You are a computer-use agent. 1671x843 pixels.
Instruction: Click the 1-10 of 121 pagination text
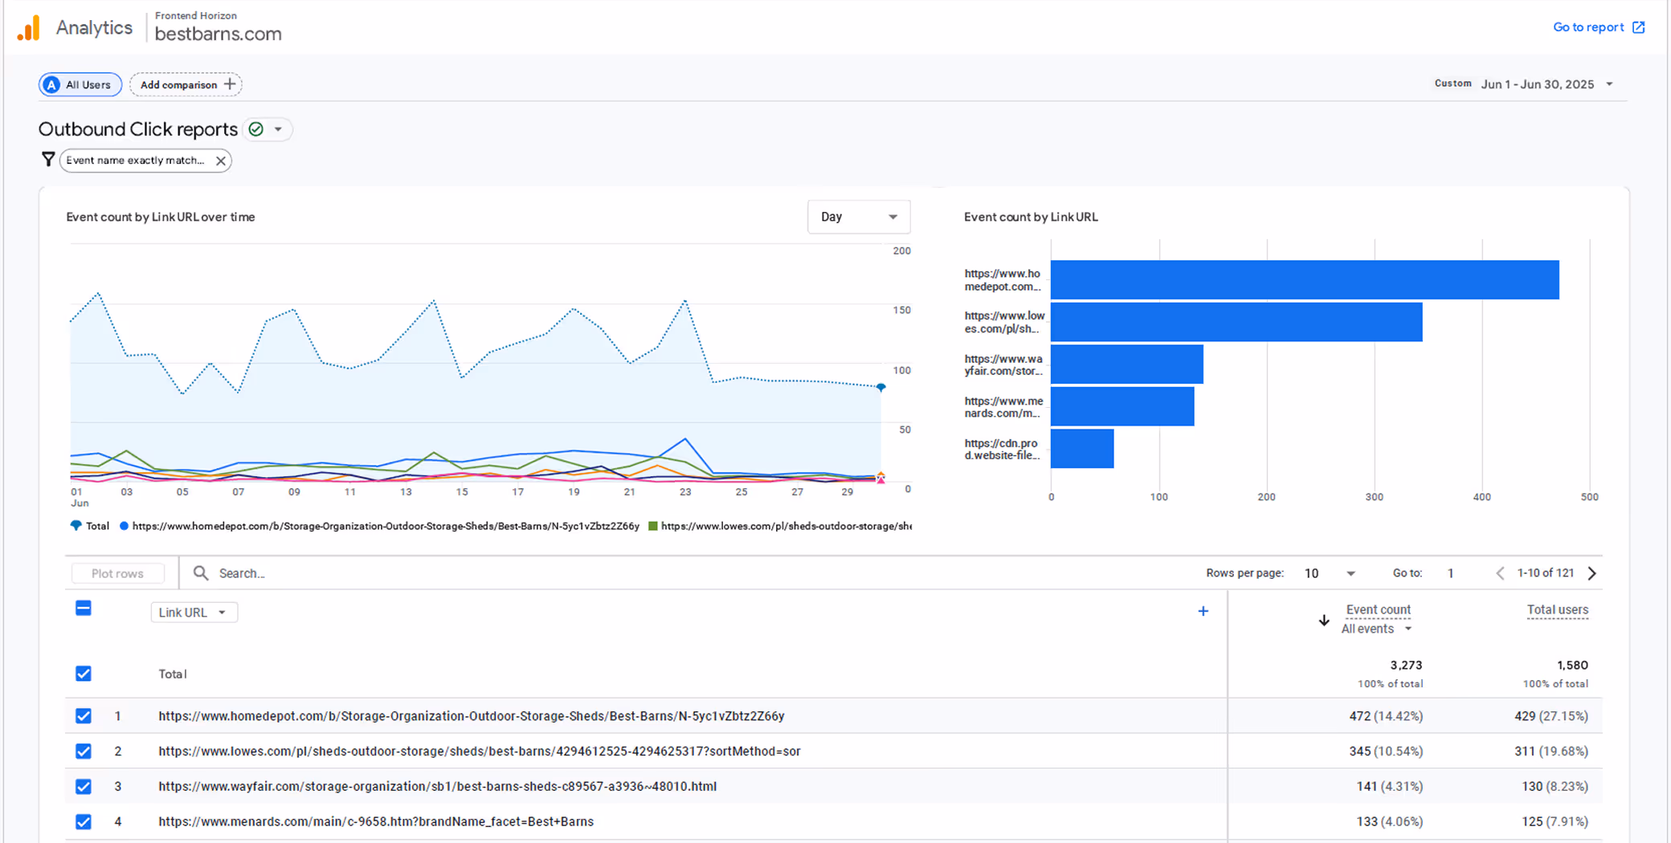pyautogui.click(x=1545, y=573)
